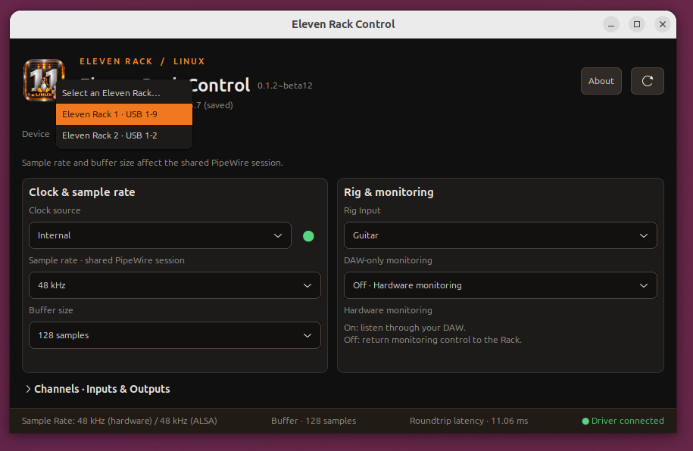
Task: Click the green clock lock indicator dot
Action: tap(308, 236)
